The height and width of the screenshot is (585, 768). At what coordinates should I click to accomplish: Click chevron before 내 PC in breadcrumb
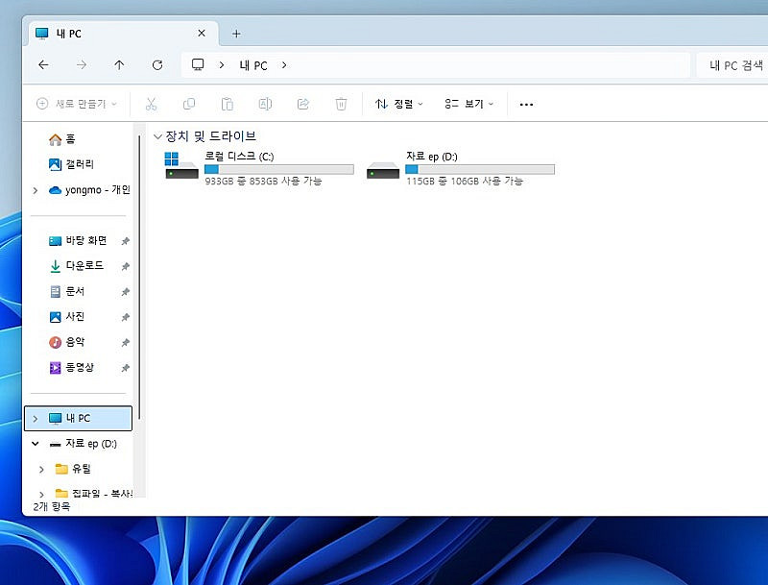(x=222, y=65)
